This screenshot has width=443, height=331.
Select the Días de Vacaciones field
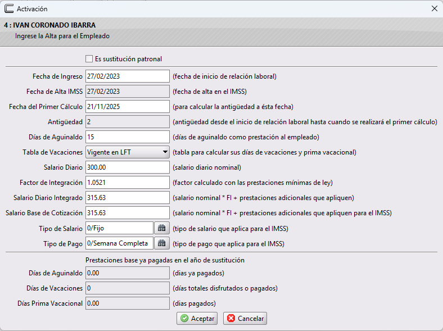coord(128,288)
